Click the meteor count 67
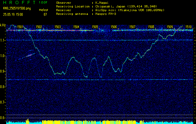The height and width of the screenshot is (124, 196). pyautogui.click(x=45, y=15)
